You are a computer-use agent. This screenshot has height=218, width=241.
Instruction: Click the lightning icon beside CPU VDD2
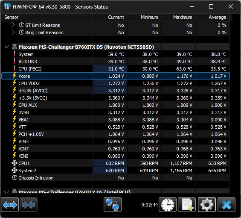pyautogui.click(x=15, y=83)
